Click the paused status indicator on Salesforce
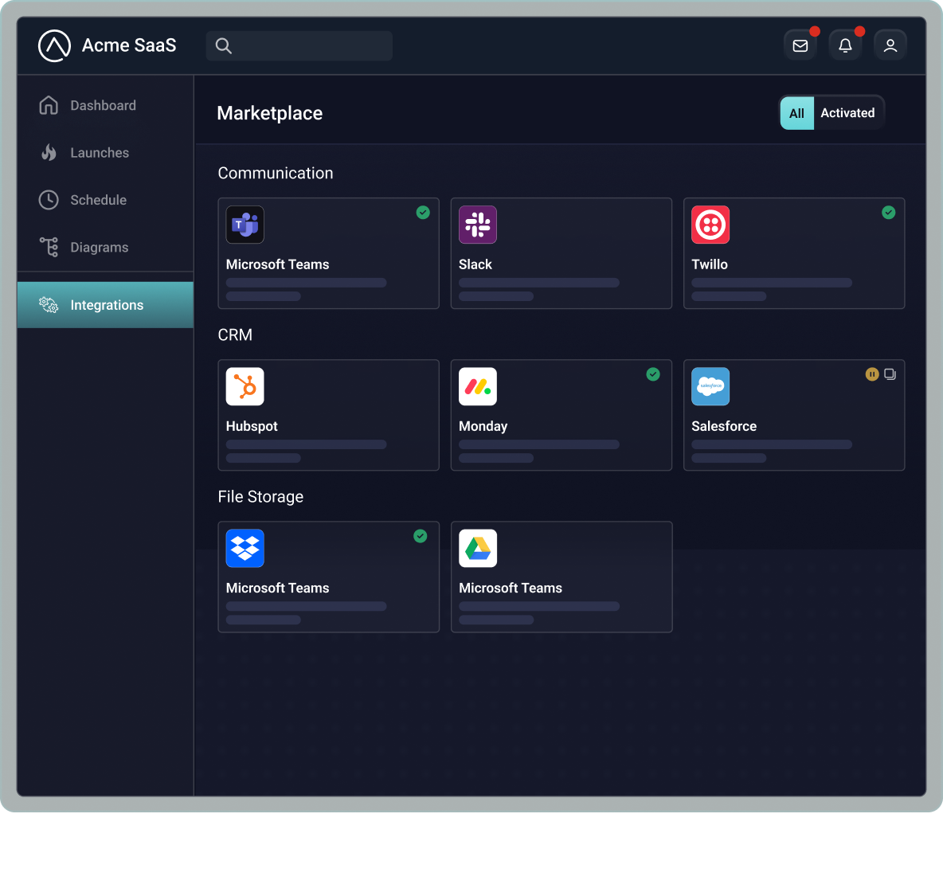This screenshot has width=943, height=892. tap(872, 374)
